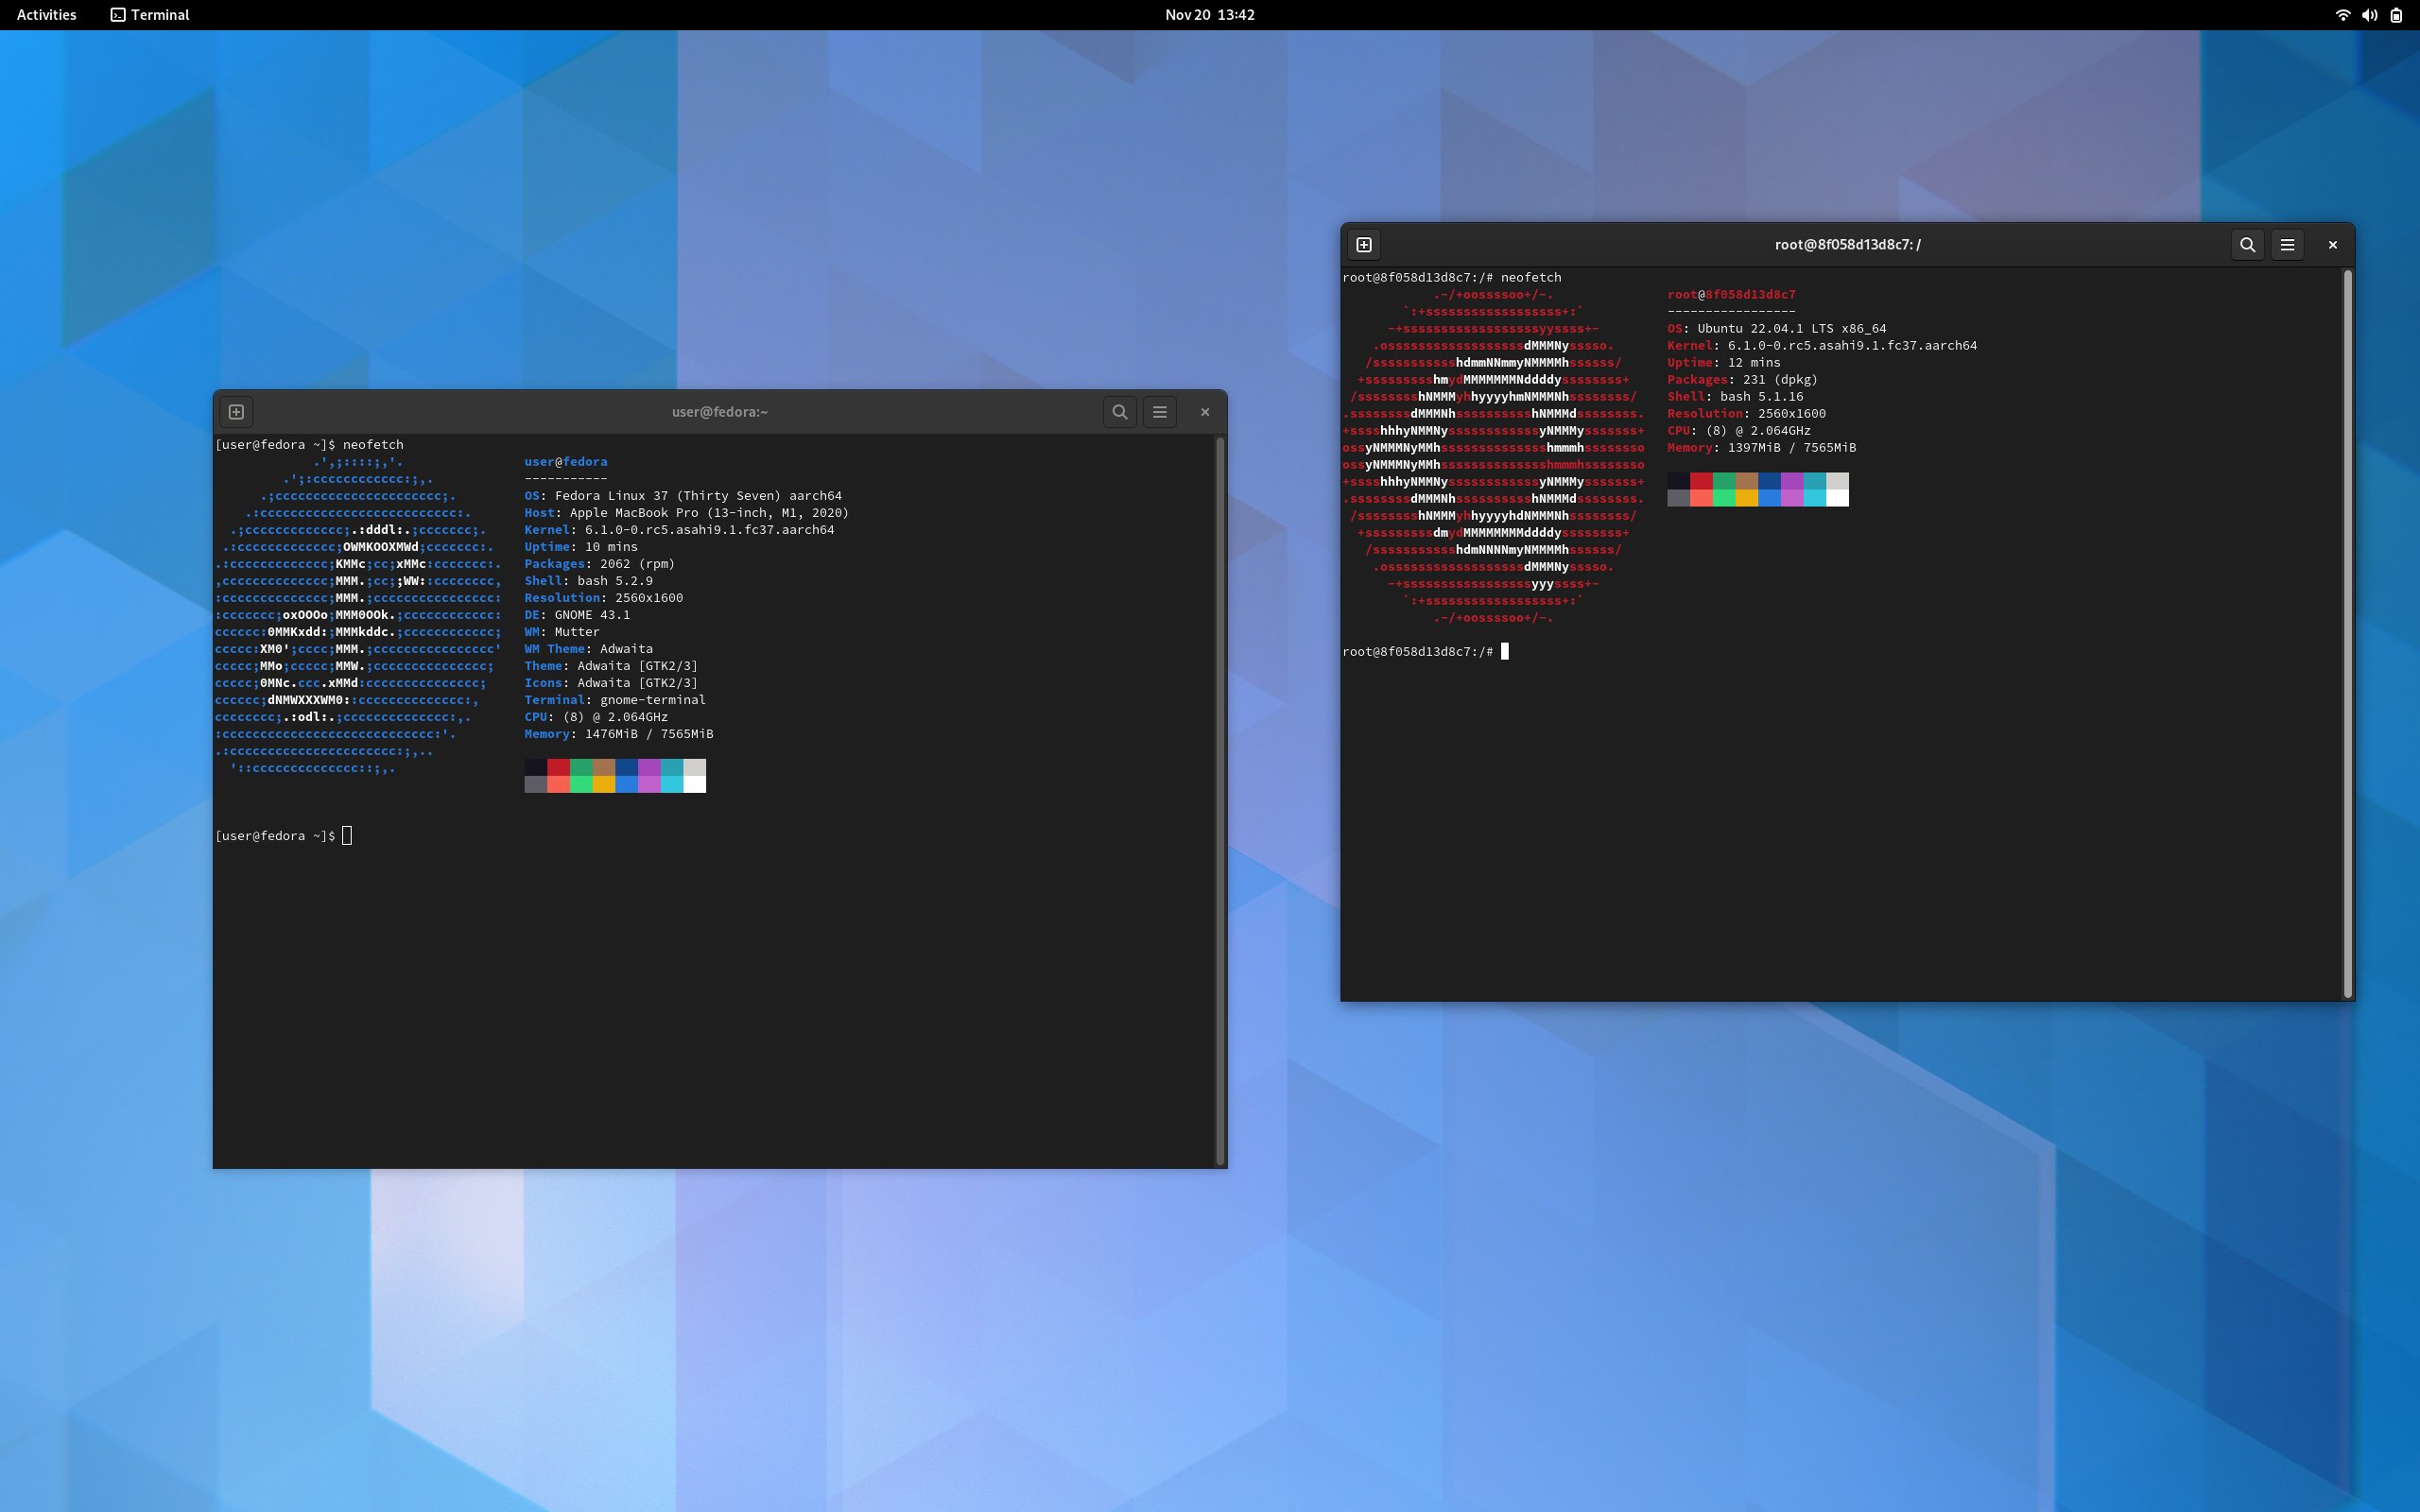2420x1512 pixels.
Task: Click the user@fedora window title bar
Action: coord(720,412)
